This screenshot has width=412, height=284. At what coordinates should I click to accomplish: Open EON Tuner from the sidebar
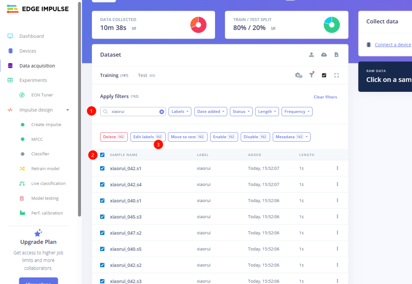coord(42,95)
